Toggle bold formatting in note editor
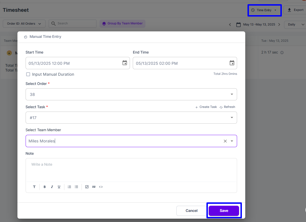The image size is (306, 222). [x=45, y=187]
